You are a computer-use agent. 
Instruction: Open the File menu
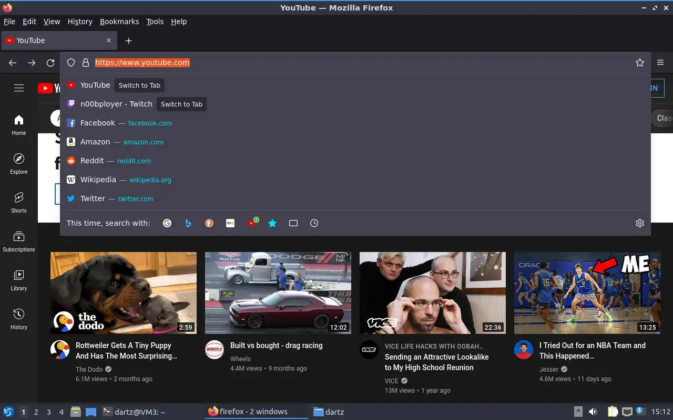9,22
